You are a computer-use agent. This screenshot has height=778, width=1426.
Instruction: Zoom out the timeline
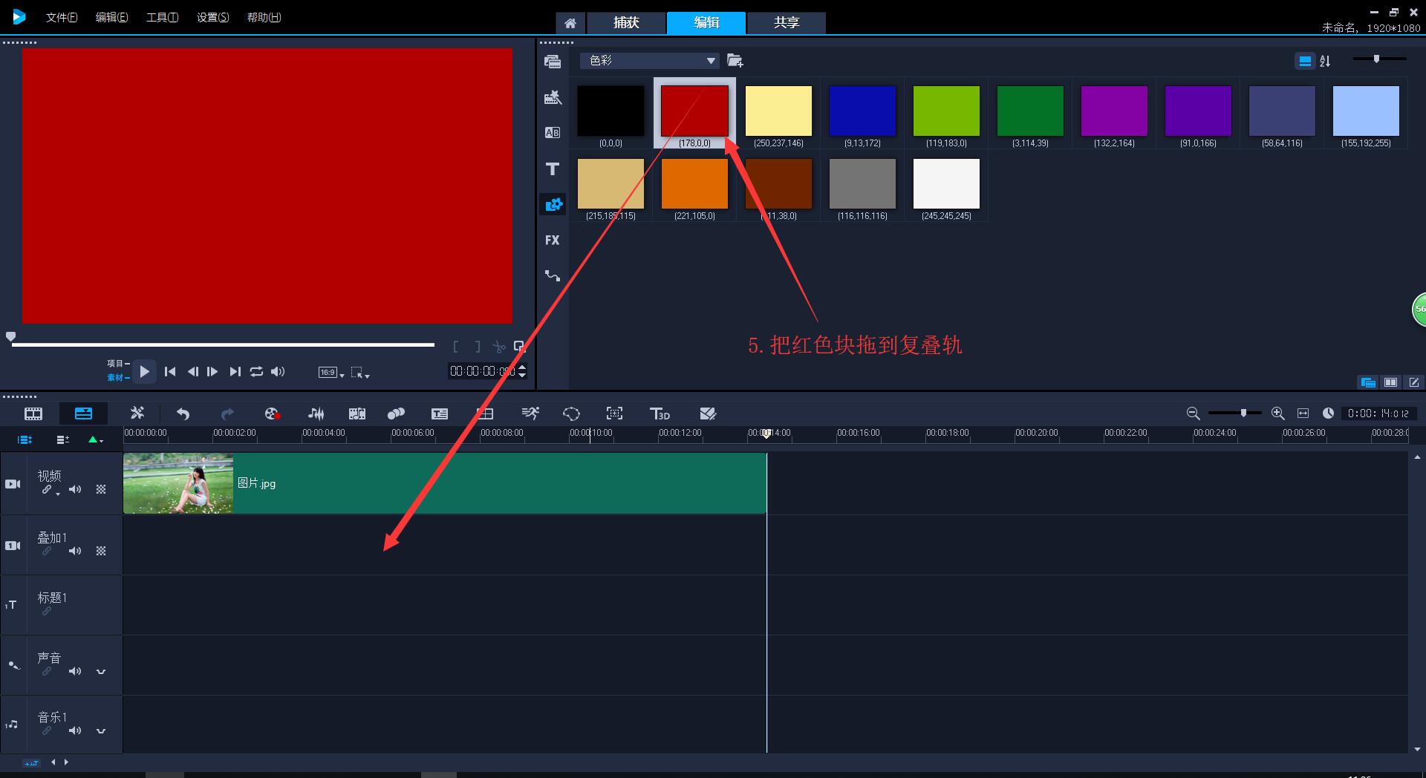click(1194, 413)
